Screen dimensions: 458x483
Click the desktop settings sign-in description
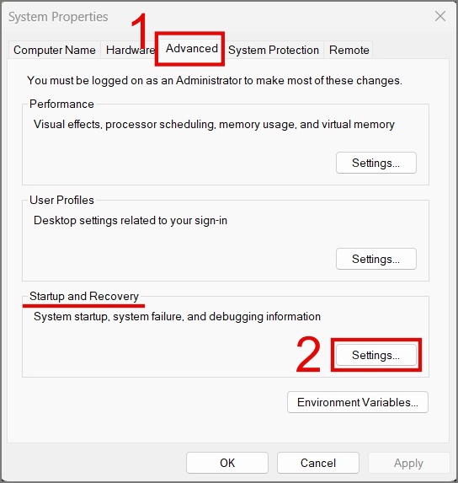[130, 221]
